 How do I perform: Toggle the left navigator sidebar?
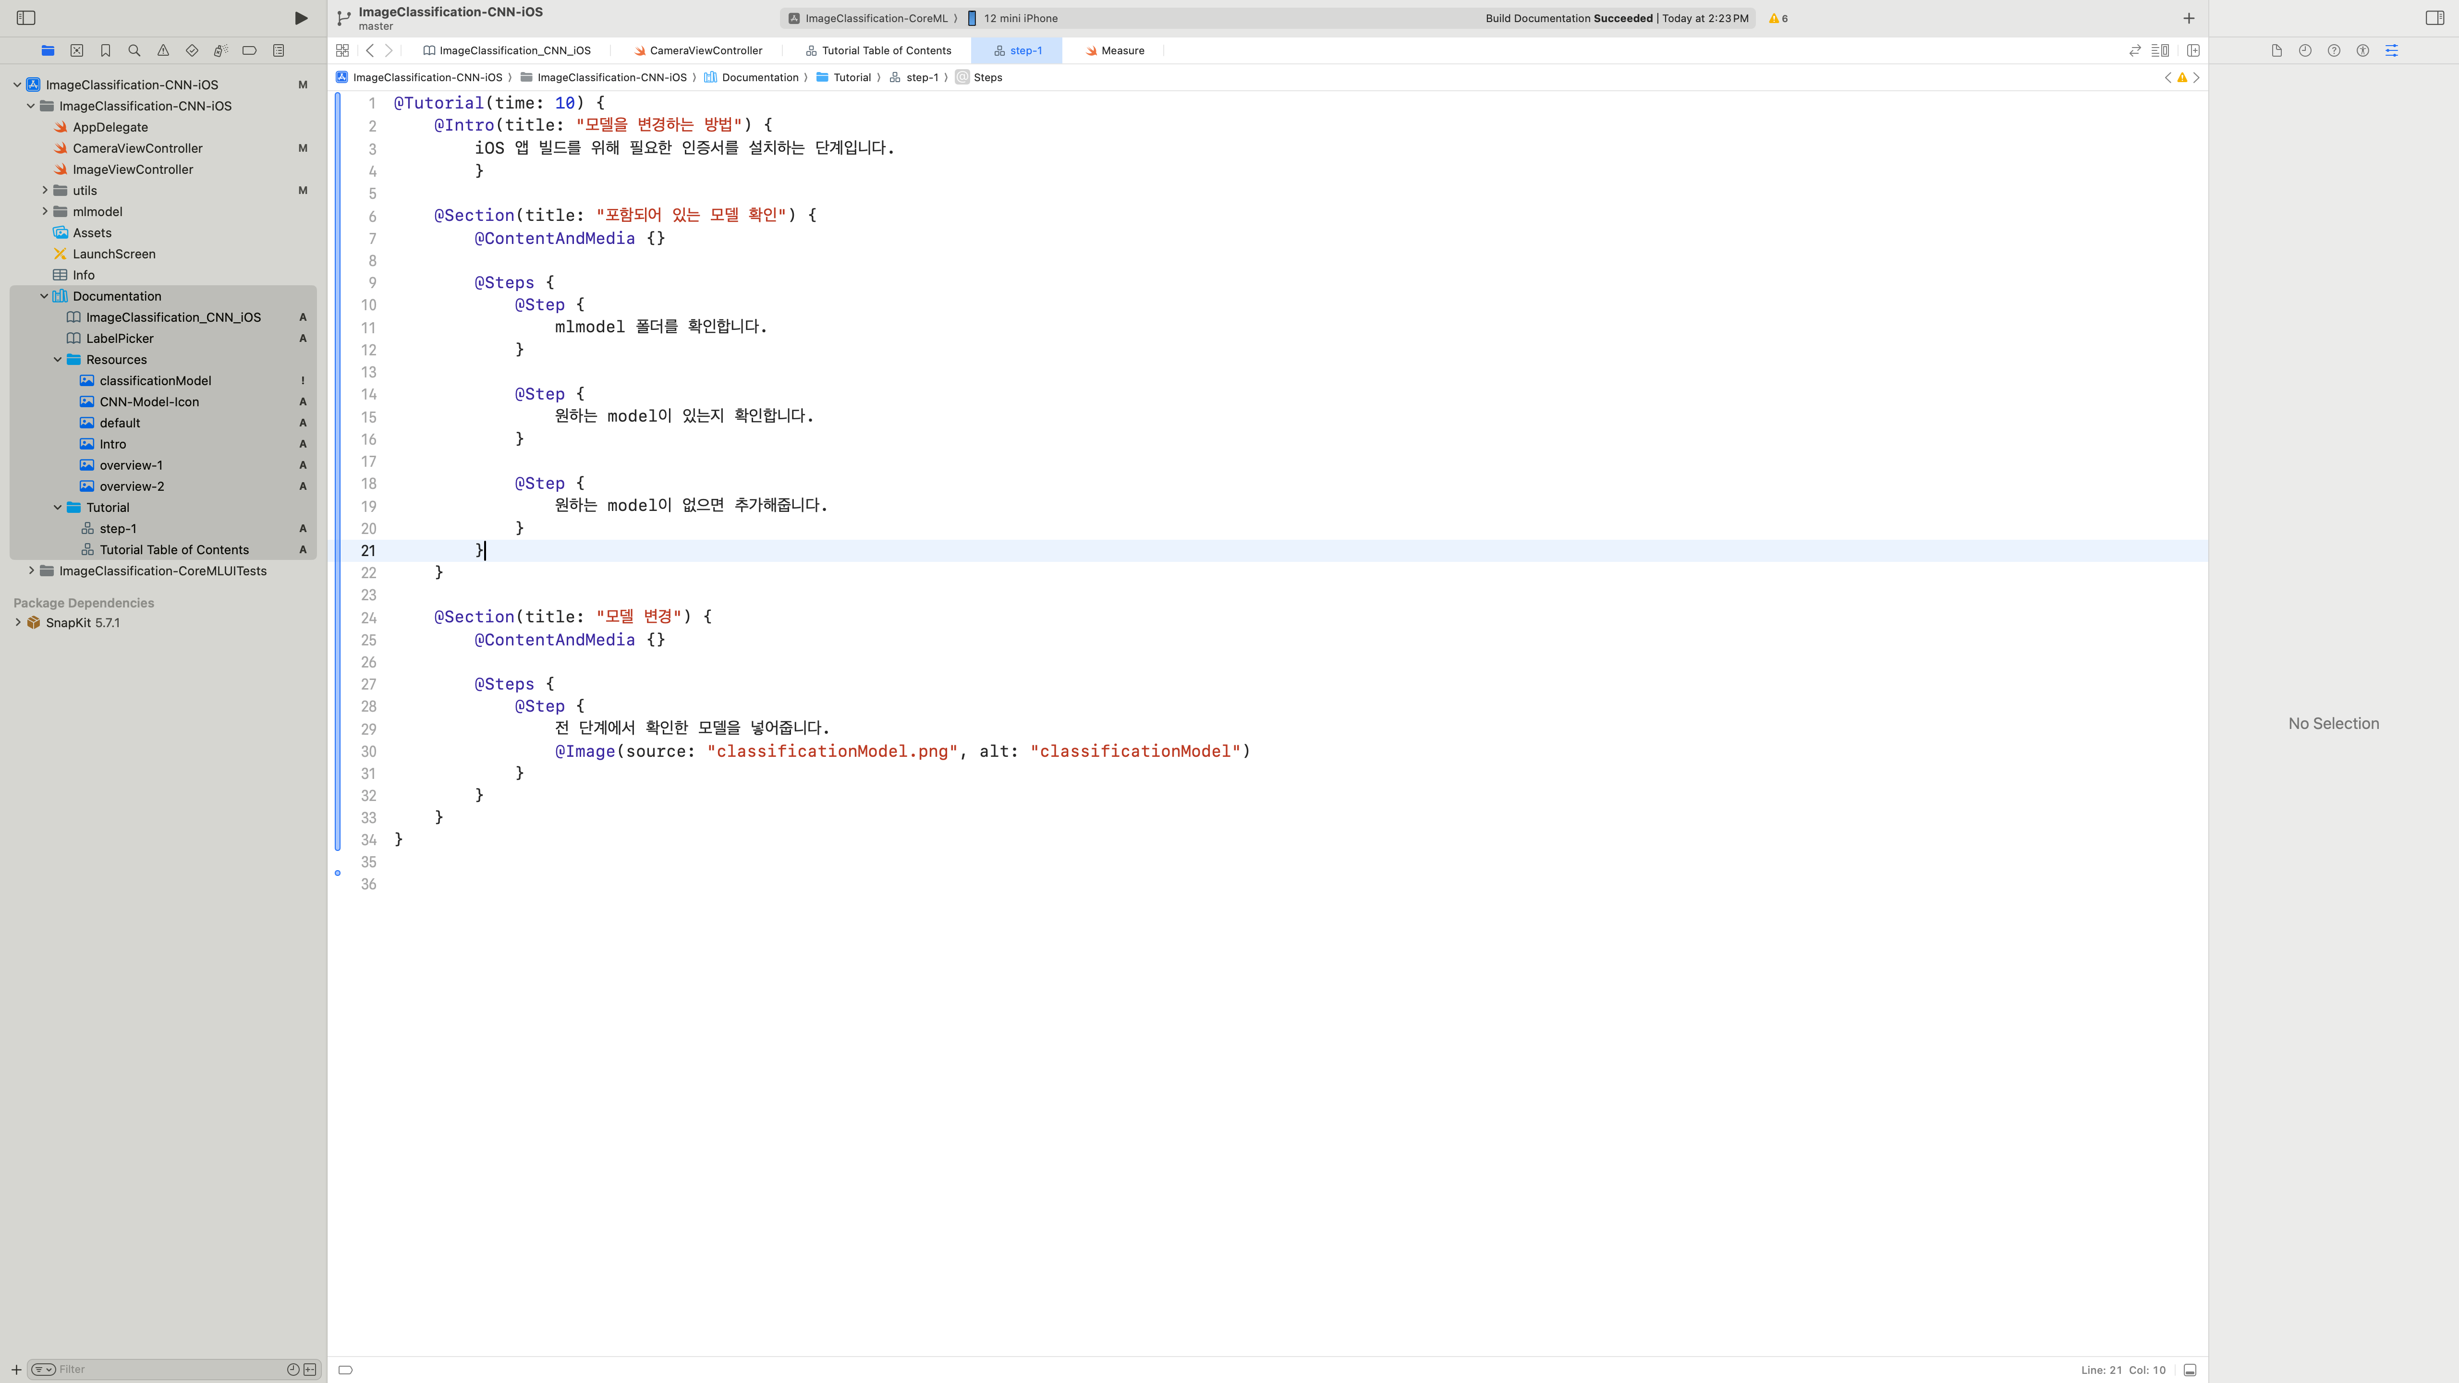point(26,18)
